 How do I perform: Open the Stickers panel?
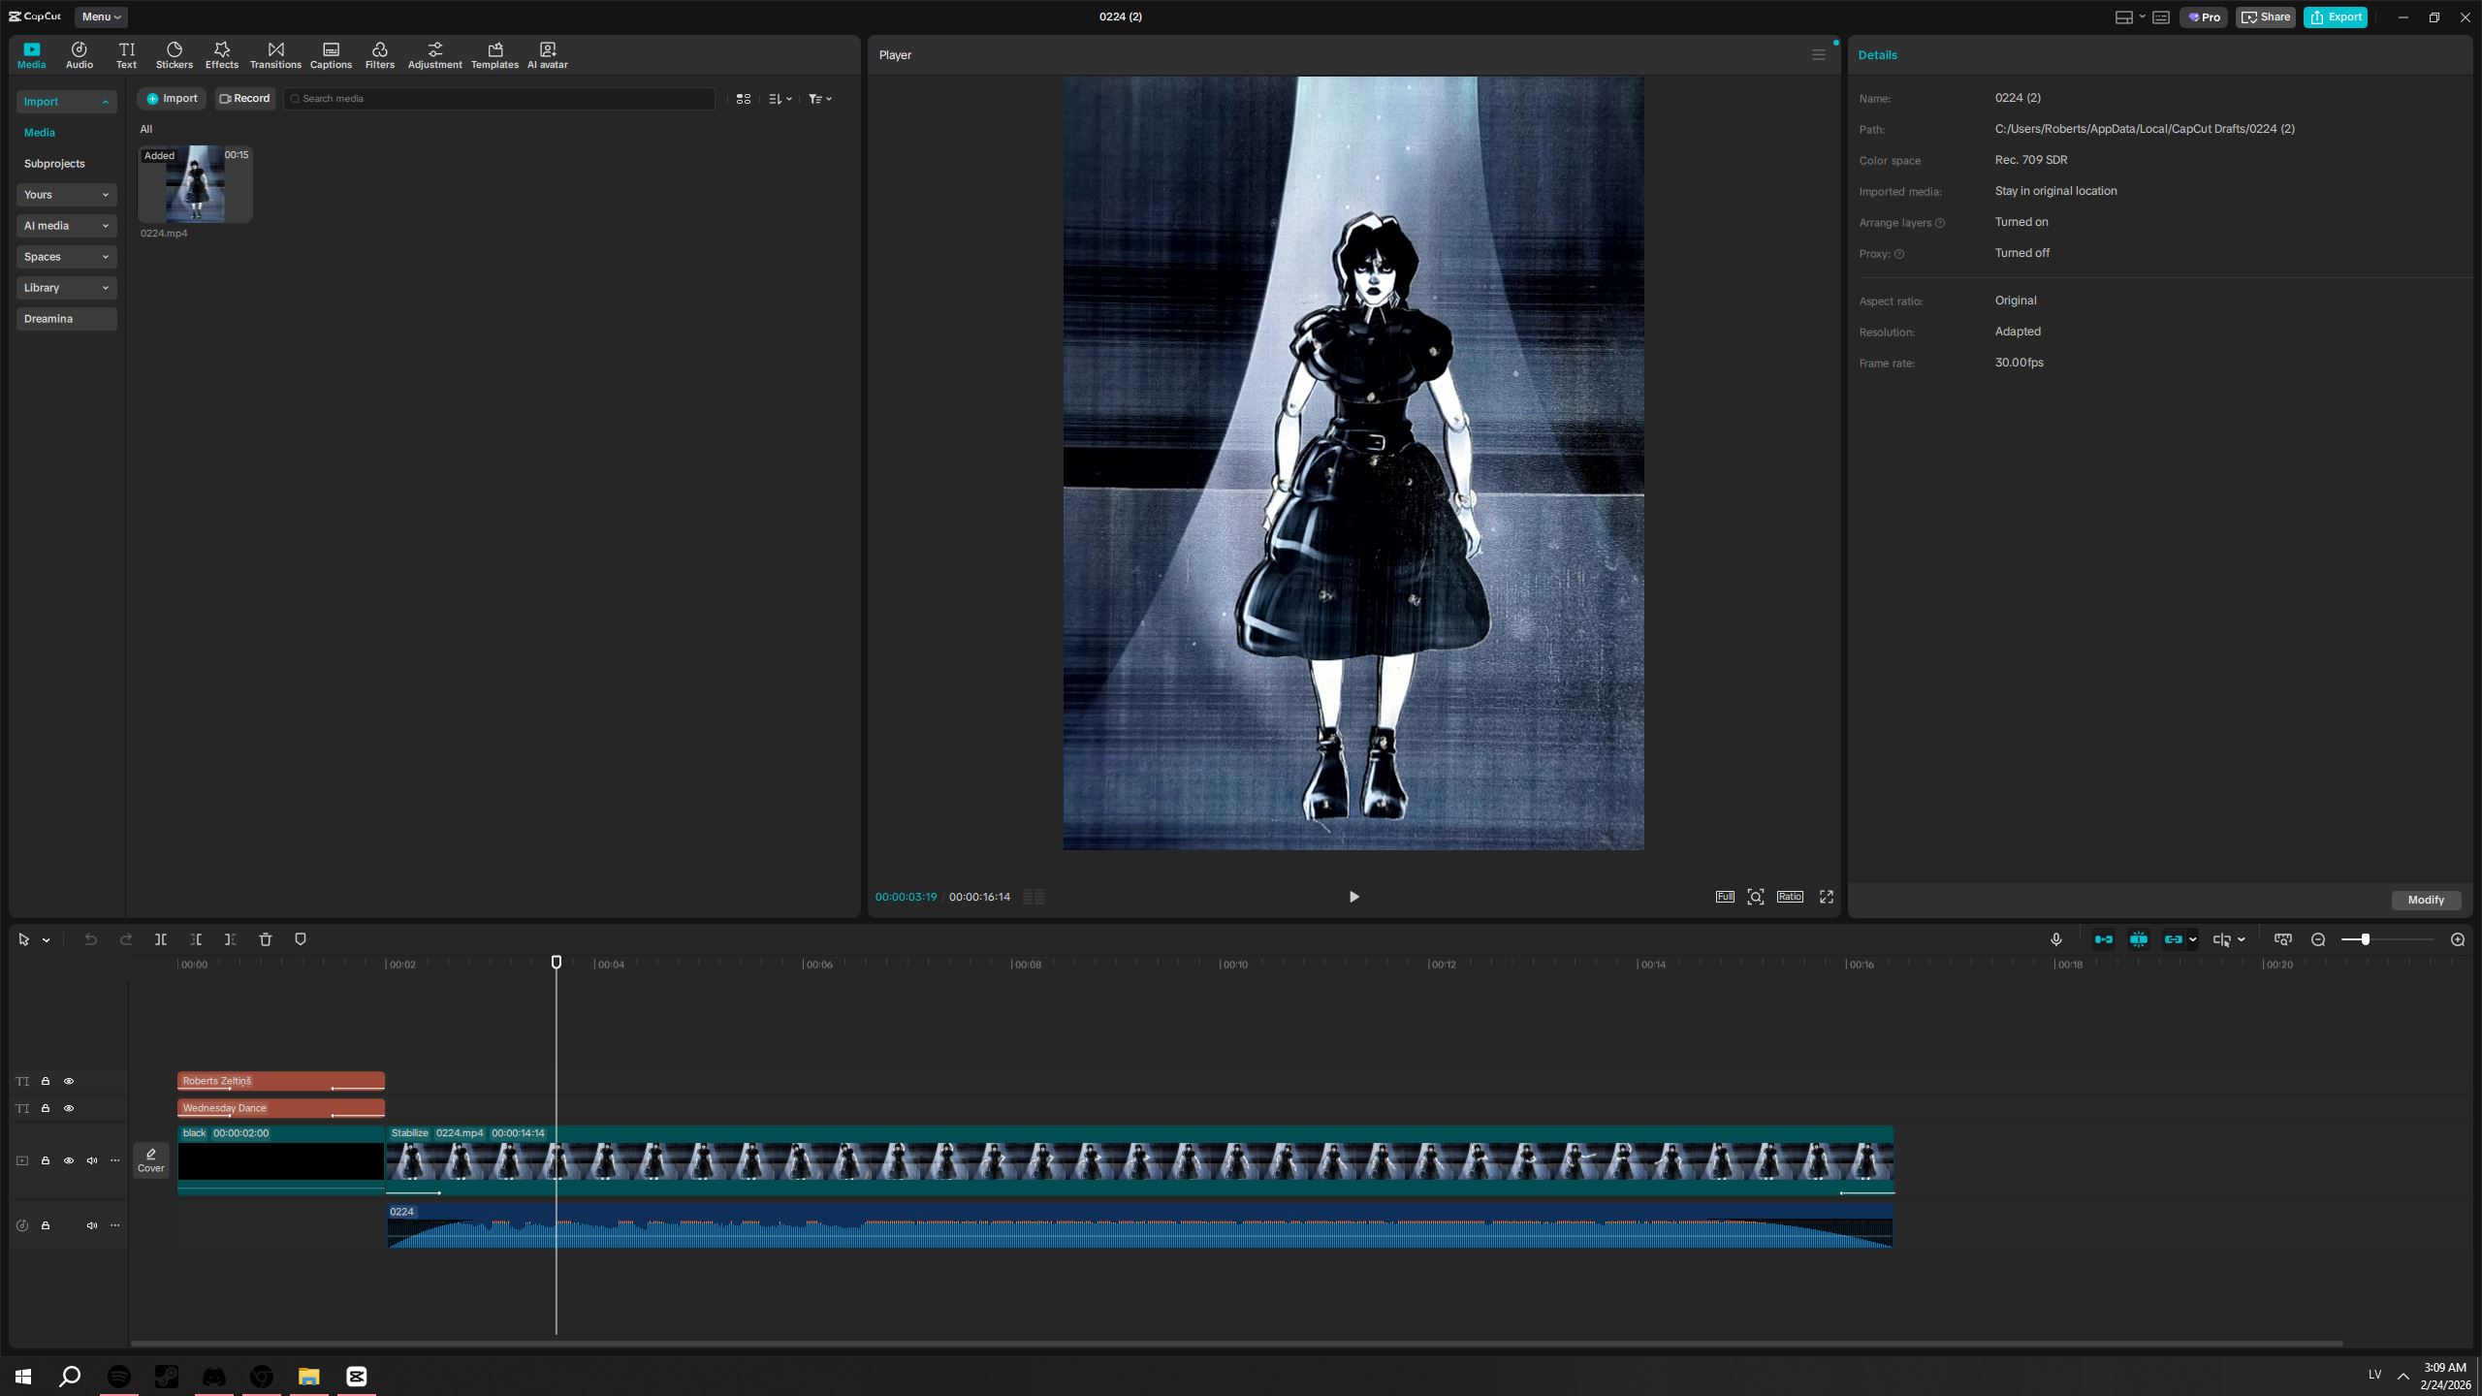(x=175, y=55)
